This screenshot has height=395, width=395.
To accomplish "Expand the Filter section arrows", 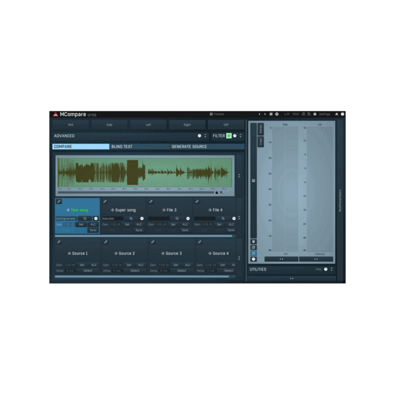I will (x=240, y=136).
